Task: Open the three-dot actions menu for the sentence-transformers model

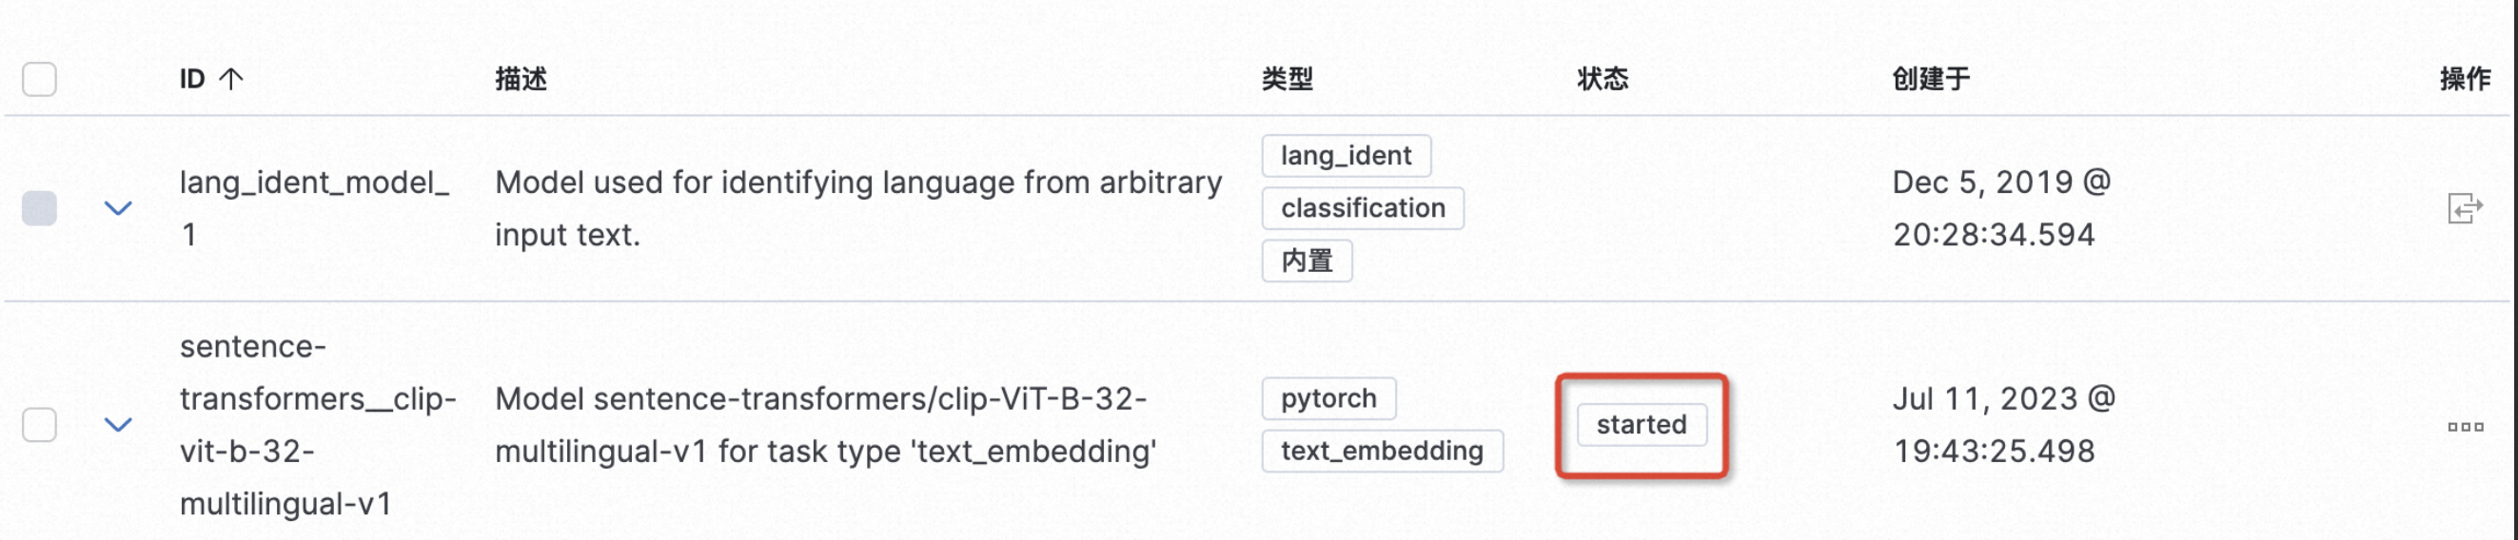Action: [2466, 427]
